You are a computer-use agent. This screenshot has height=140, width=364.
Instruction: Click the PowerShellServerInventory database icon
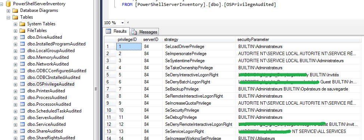[8, 4]
